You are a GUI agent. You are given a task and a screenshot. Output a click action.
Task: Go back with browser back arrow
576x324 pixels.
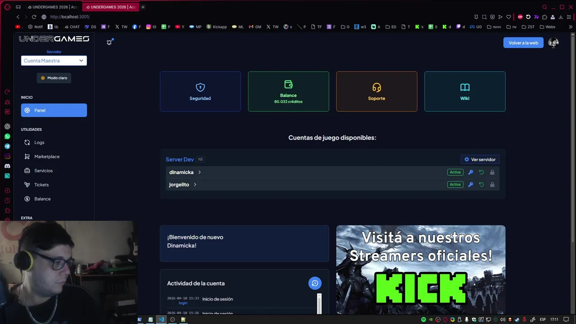[x=18, y=17]
